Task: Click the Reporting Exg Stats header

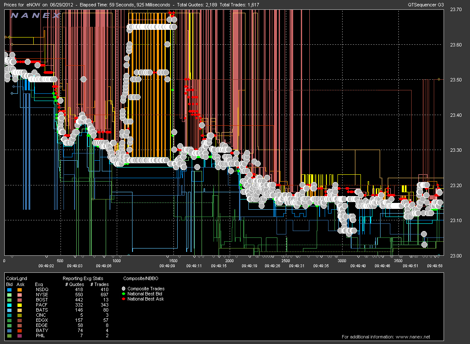Action: pyautogui.click(x=83, y=279)
